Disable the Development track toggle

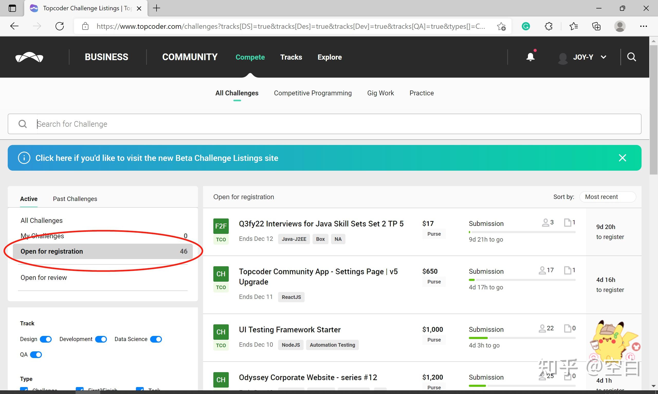tap(101, 339)
